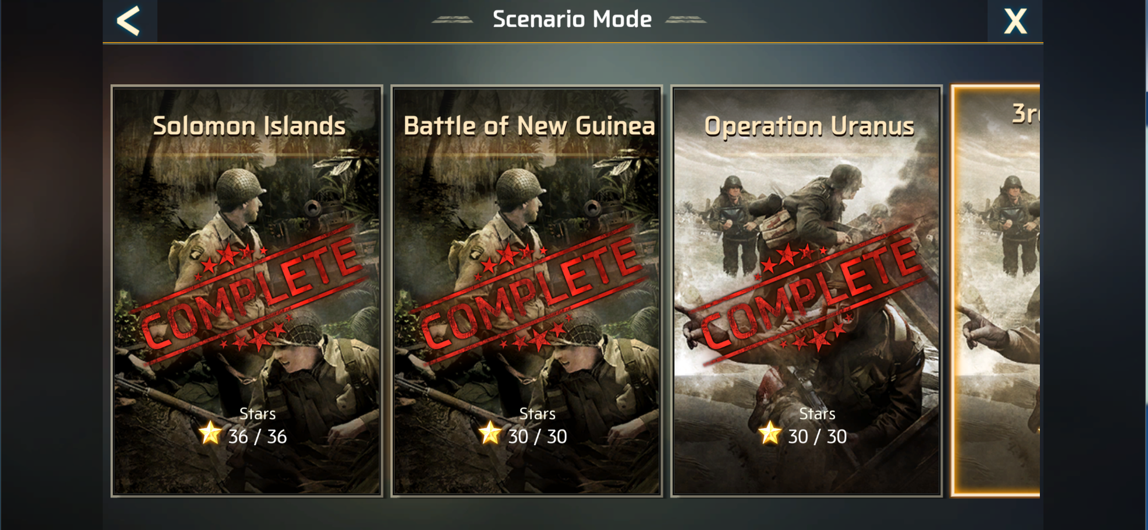Screen dimensions: 1148x530
Task: Open the Solomon Islands scenario card
Action: [247, 291]
